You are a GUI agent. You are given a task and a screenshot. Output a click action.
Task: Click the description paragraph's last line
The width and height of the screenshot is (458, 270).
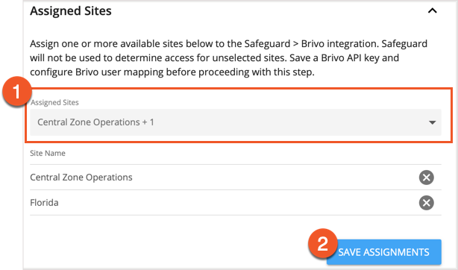(172, 72)
